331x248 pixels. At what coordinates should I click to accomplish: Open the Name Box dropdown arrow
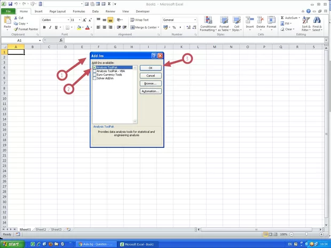tap(40, 41)
